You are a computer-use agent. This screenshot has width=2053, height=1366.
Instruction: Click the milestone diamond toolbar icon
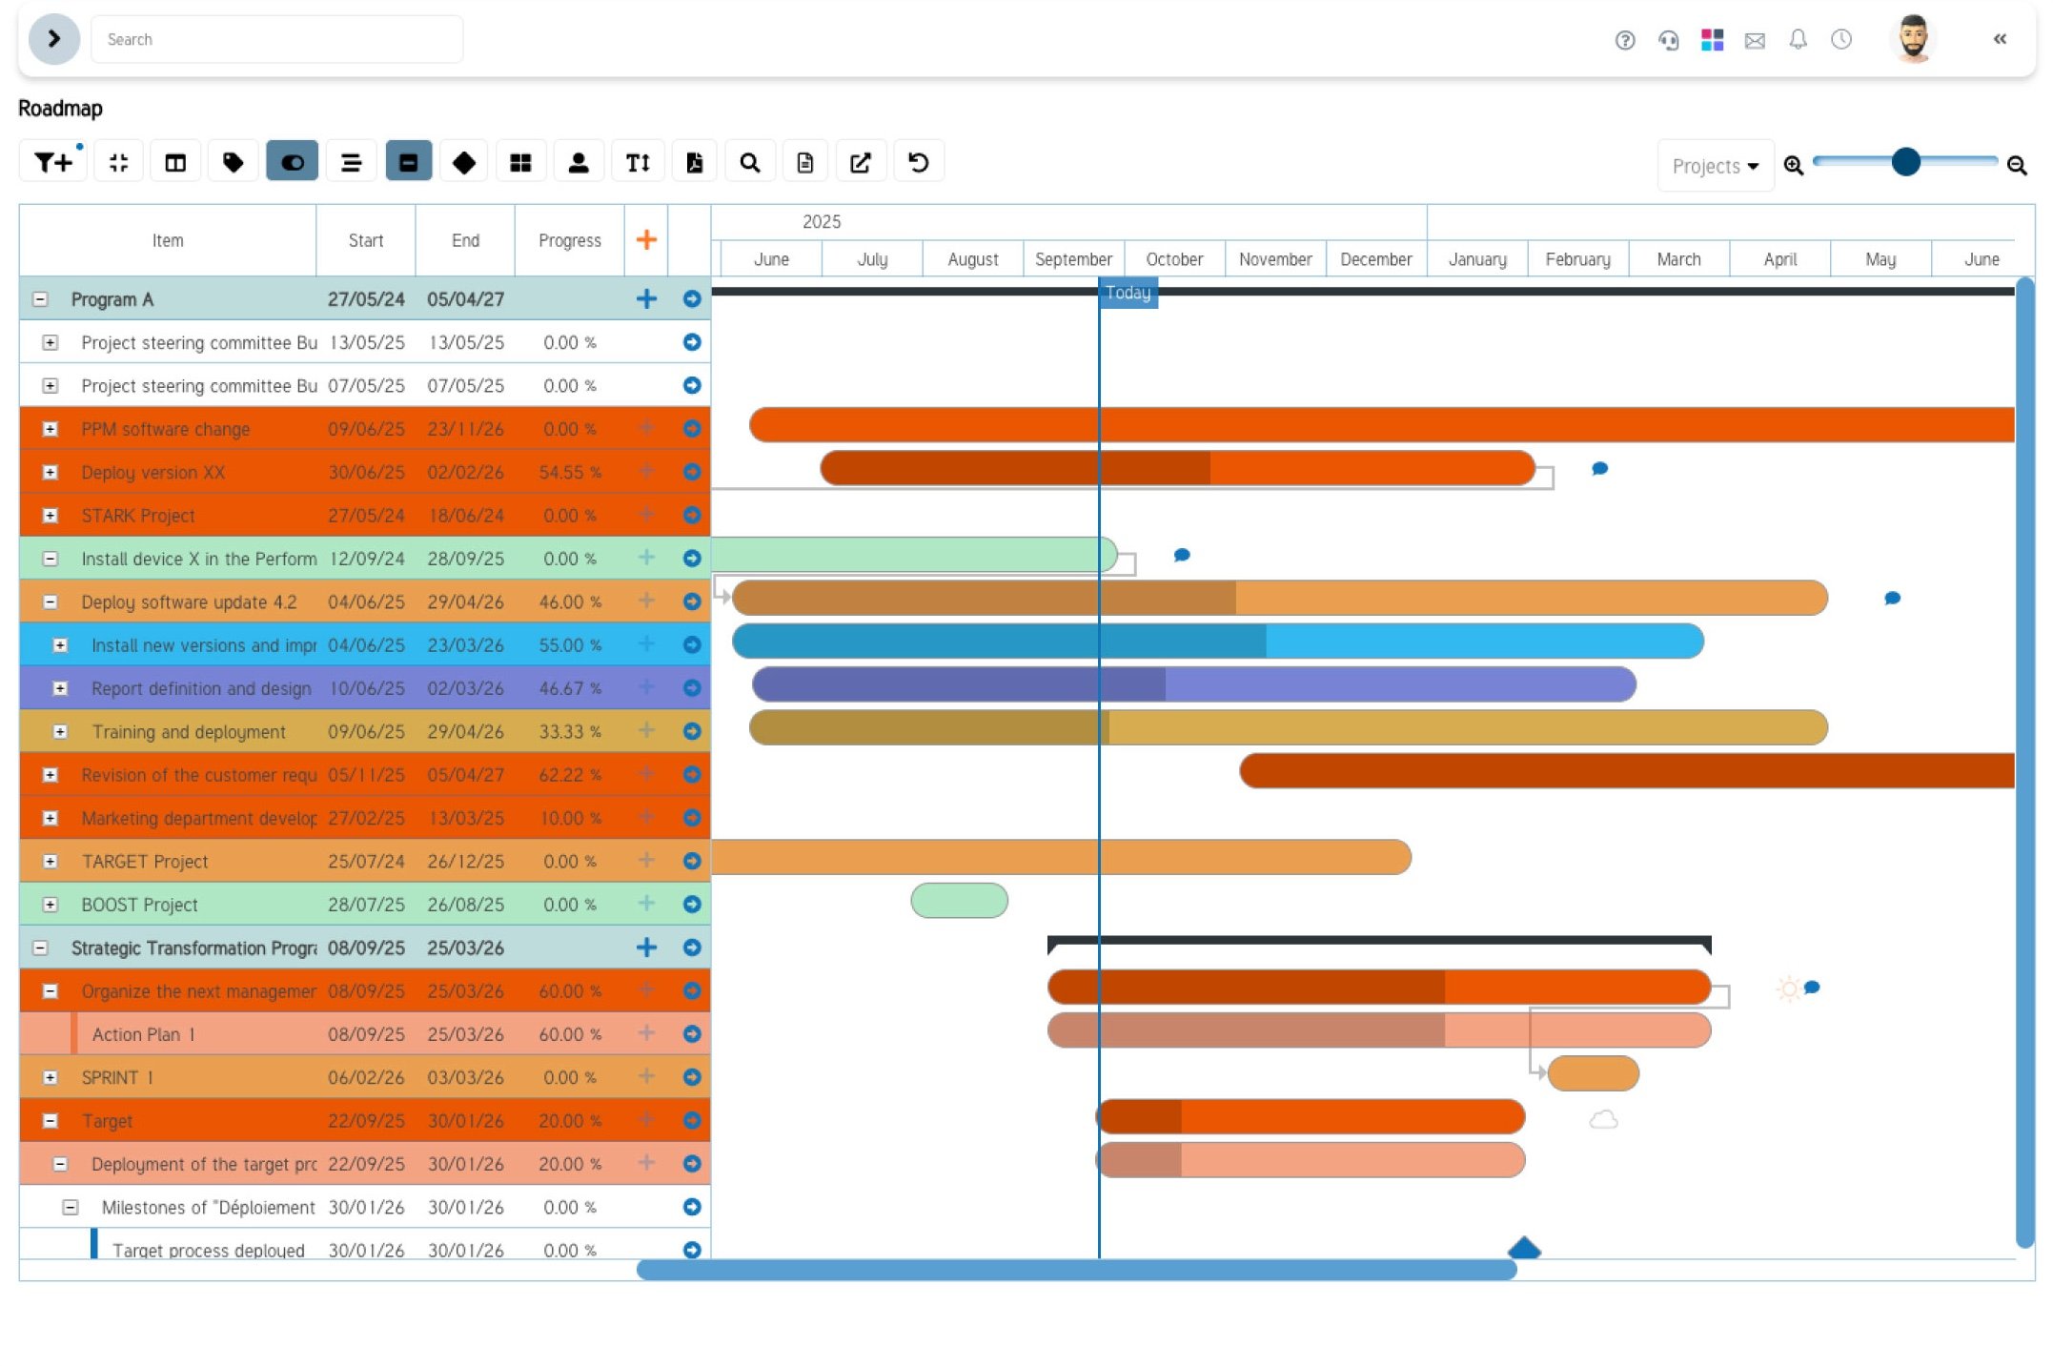[464, 163]
